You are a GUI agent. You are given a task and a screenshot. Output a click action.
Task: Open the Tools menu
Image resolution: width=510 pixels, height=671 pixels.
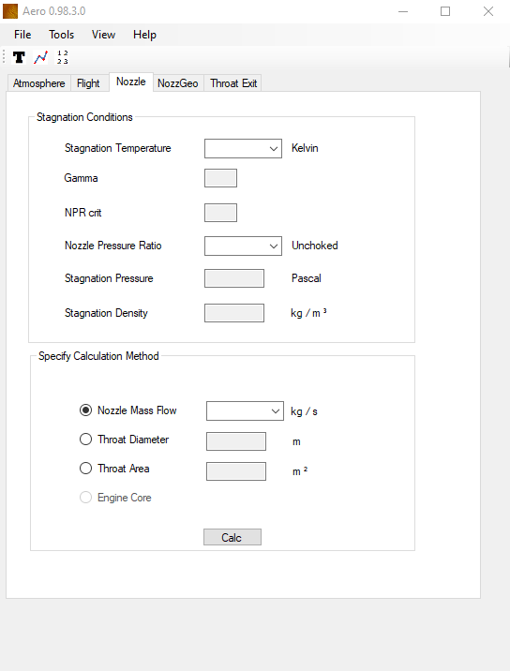[61, 35]
